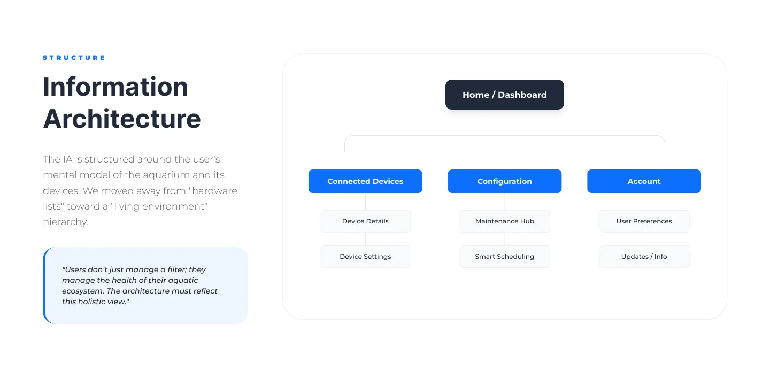Screen dimensions: 770x378
Task: Open the Device Settings item
Action: tap(365, 257)
